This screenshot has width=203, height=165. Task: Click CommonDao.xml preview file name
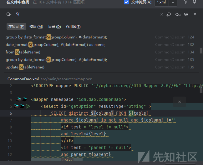pyautogui.click(x=23, y=79)
